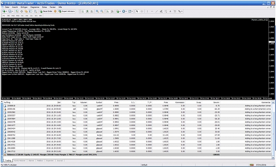Open the arrows objects dropdown arrow
The image size is (276, 167).
182,11
